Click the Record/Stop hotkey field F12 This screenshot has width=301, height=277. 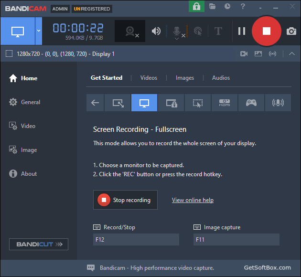(x=136, y=239)
